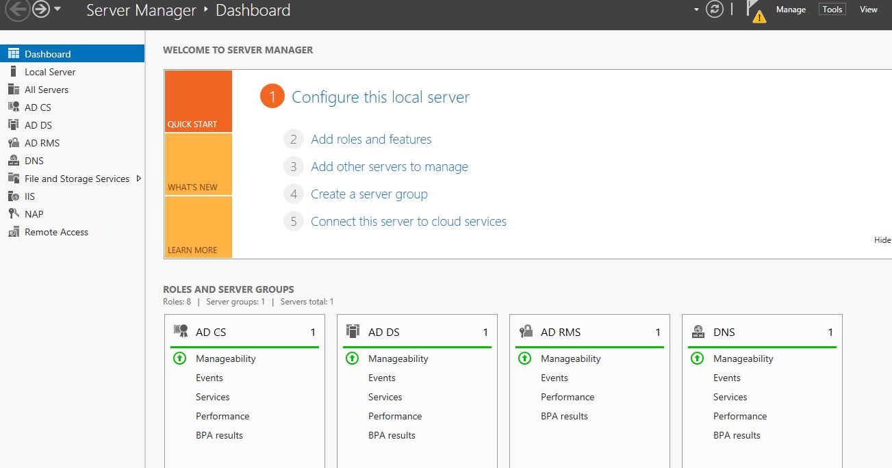Image resolution: width=892 pixels, height=468 pixels.
Task: Click the back navigation arrow
Action: 17,10
